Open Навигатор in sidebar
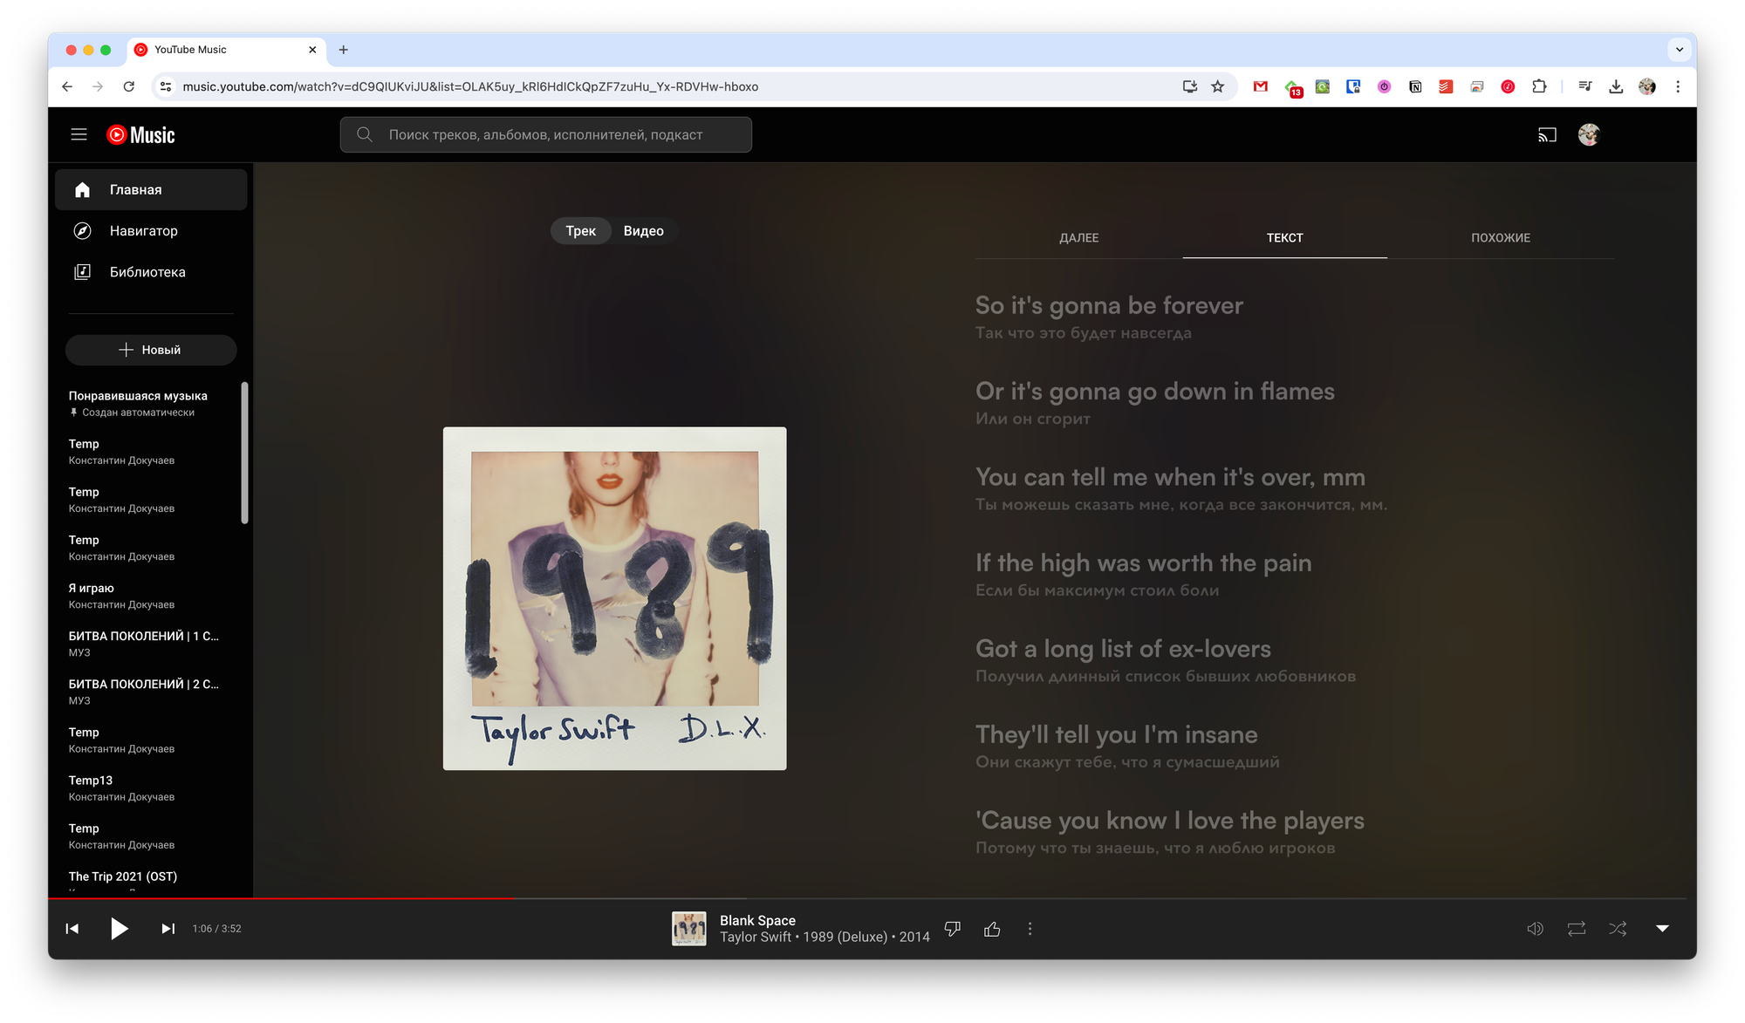 pos(144,231)
